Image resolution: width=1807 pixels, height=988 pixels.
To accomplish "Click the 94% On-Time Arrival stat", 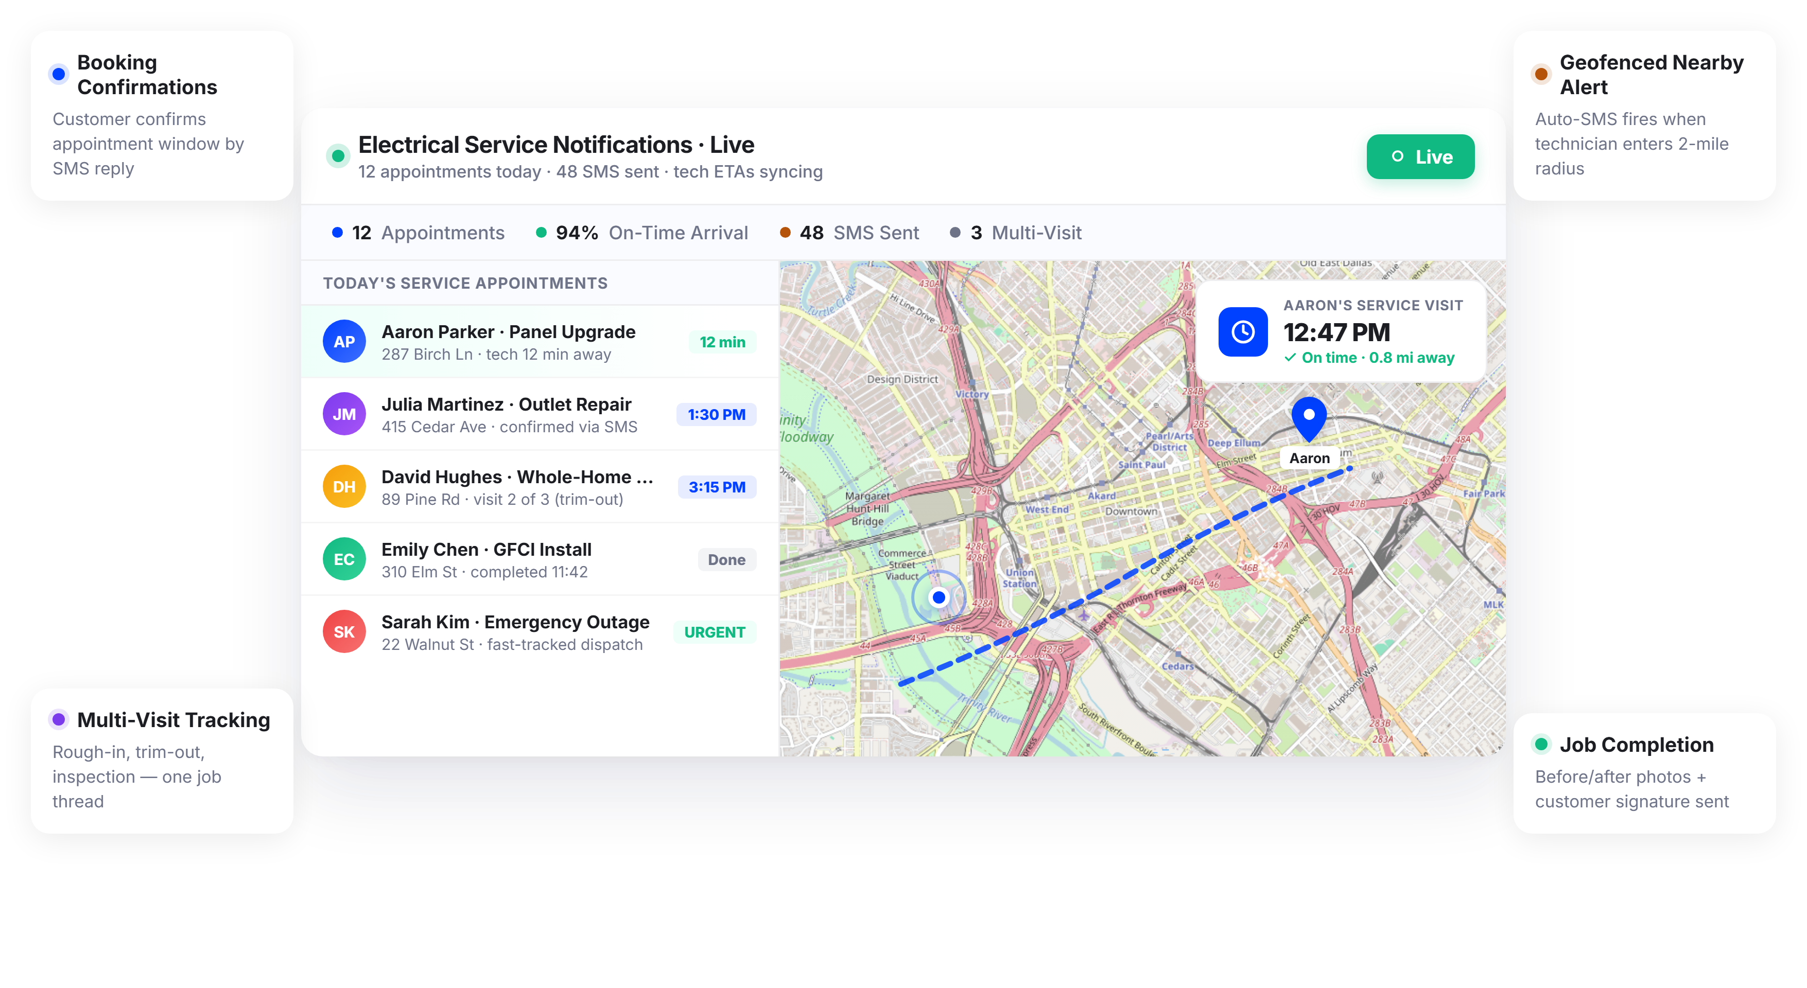I will (642, 233).
